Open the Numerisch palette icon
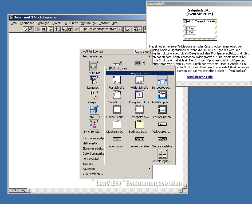This screenshot has width=252, height=204. click(x=94, y=80)
